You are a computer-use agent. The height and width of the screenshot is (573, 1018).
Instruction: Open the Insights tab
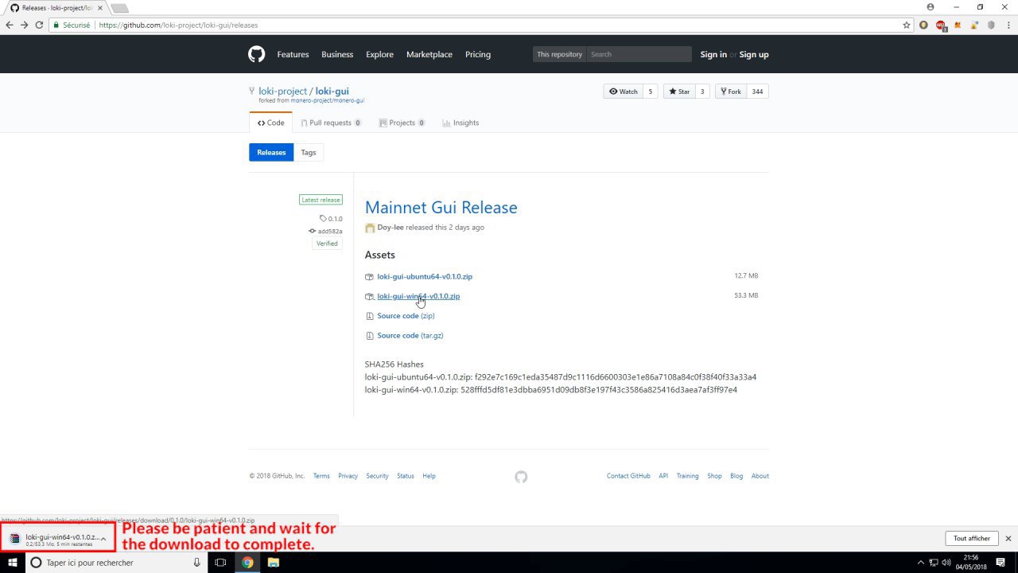pos(460,123)
